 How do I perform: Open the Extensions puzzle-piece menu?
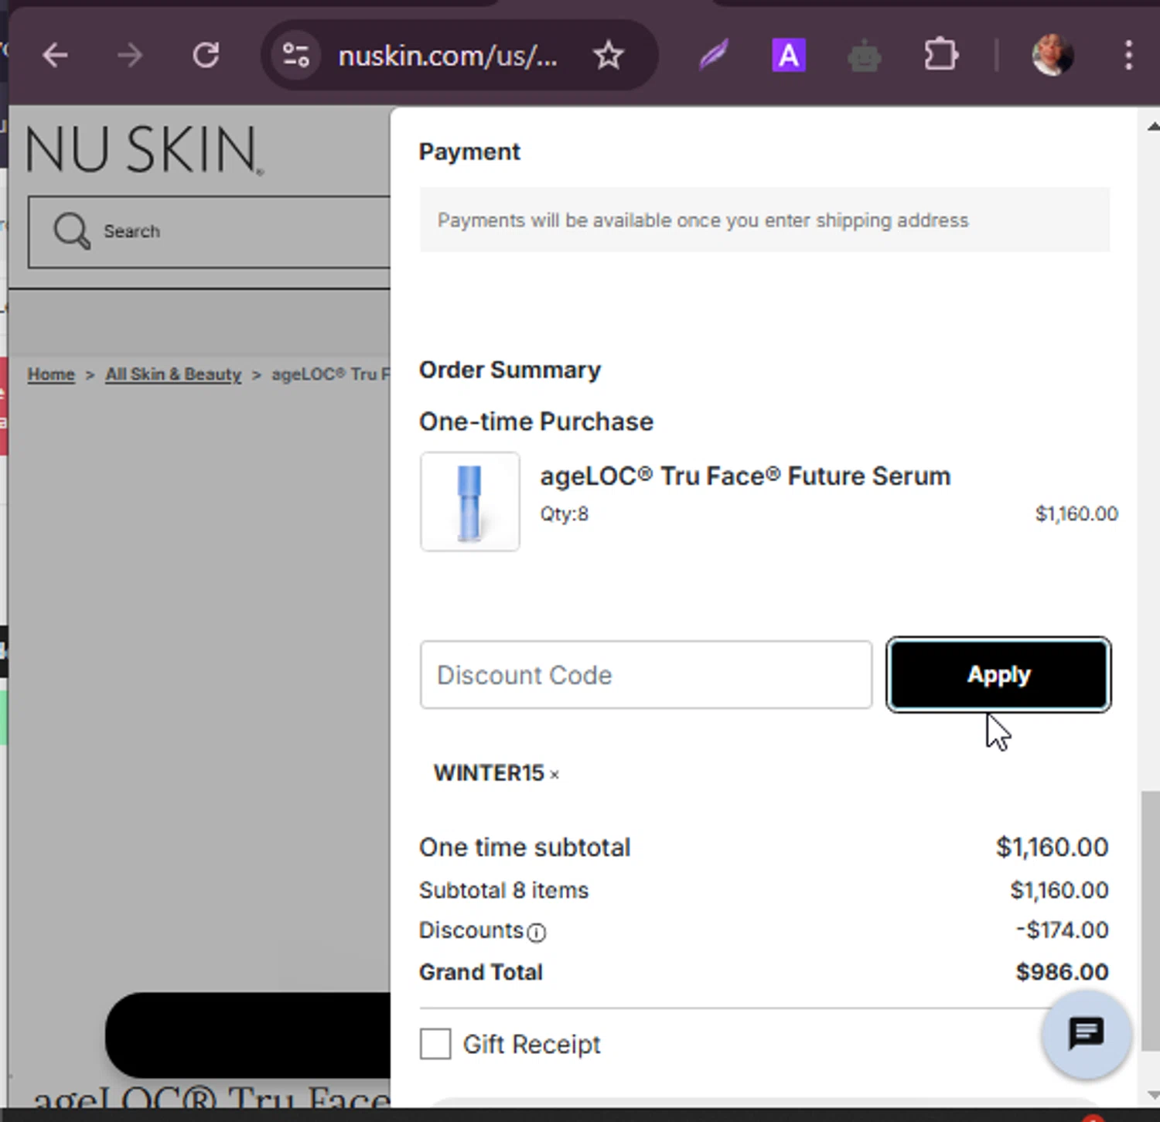coord(940,56)
